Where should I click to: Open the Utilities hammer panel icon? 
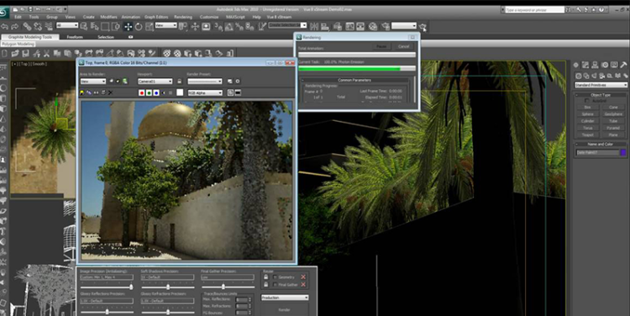tap(623, 65)
